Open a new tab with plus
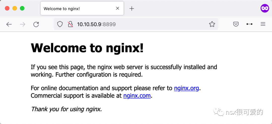Image resolution: width=272 pixels, height=124 pixels. [132, 9]
